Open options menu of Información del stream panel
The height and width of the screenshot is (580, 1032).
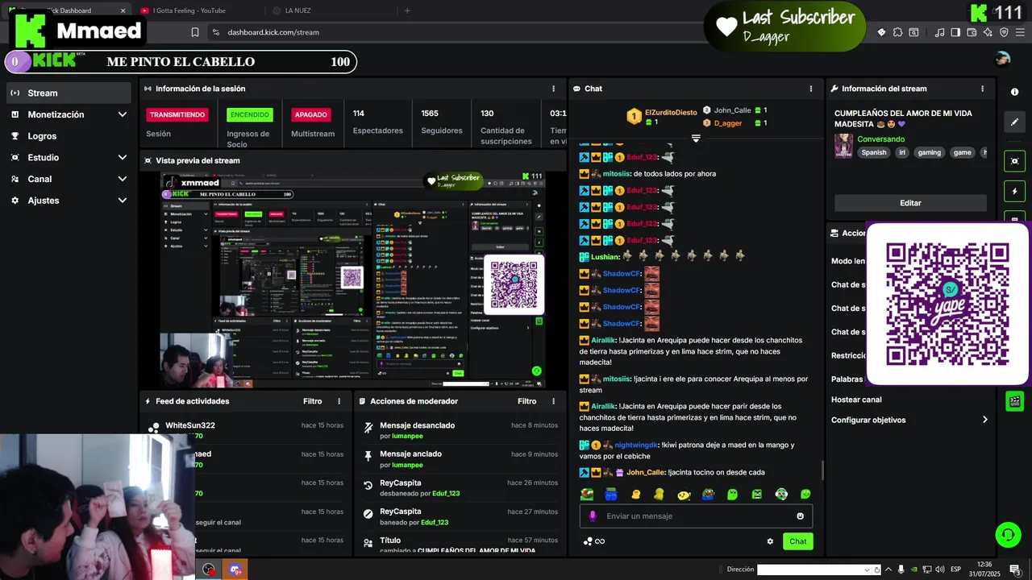[x=982, y=89]
